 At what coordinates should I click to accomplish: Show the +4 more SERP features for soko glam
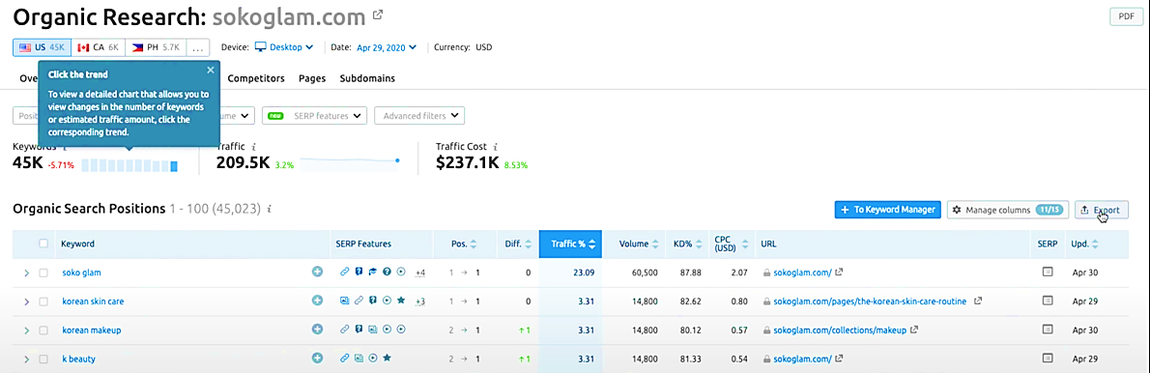420,273
